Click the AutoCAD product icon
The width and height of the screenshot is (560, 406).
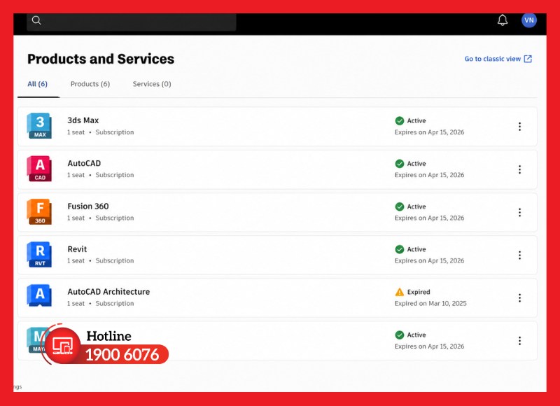[x=39, y=169]
